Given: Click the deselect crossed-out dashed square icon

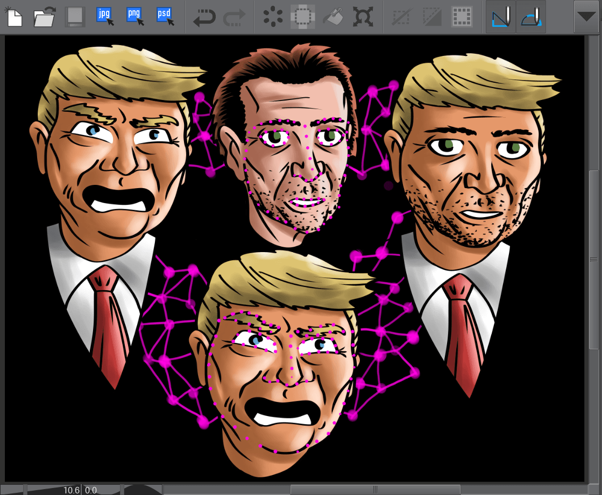Looking at the screenshot, I should [401, 17].
